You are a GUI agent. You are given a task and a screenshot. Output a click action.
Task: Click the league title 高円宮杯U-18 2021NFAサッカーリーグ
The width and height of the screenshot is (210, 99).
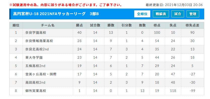click(49, 14)
